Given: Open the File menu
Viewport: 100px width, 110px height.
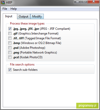Looking at the screenshot, I should coord(5,9).
